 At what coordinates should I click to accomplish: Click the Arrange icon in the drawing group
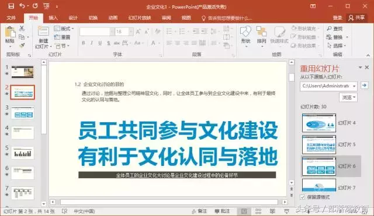pos(261,31)
